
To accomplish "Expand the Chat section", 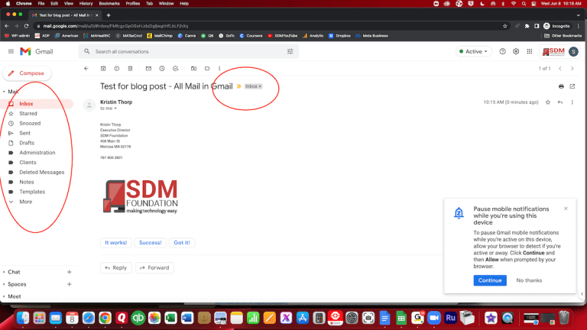I will coord(4,272).
